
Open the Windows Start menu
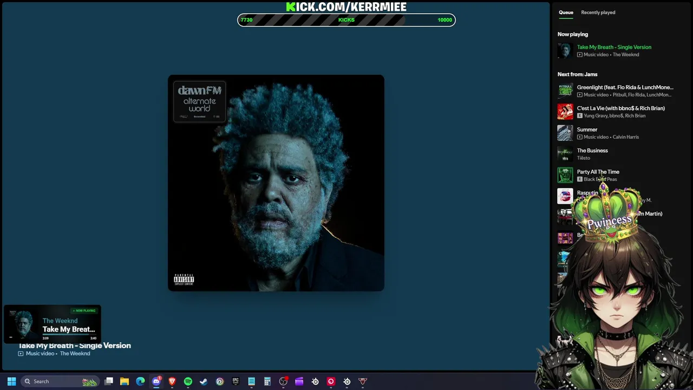(x=11, y=381)
